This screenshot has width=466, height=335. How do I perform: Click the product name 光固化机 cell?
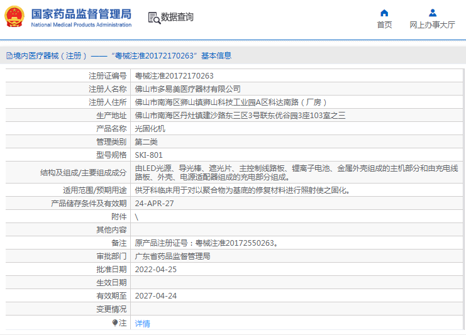pos(150,129)
